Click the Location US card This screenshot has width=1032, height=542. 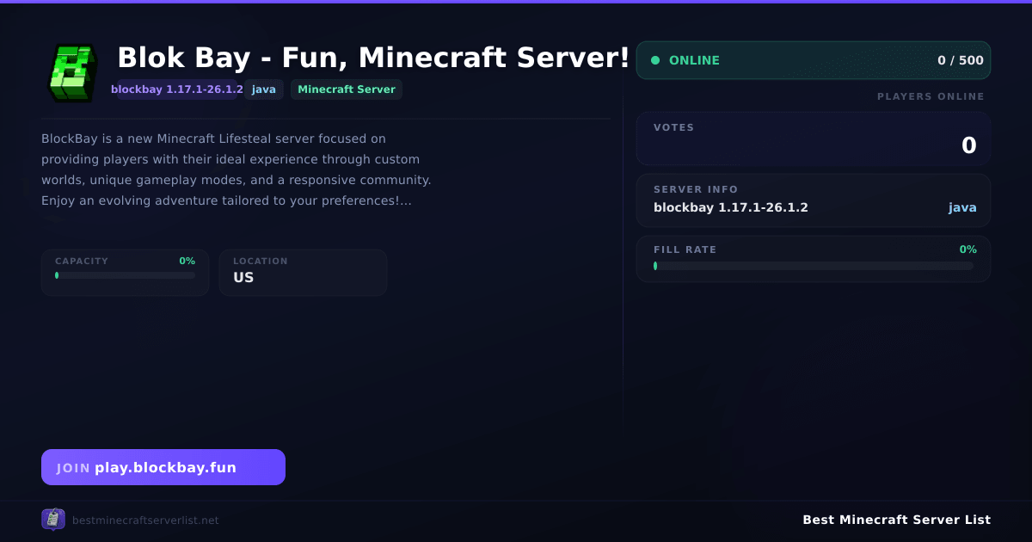[303, 273]
